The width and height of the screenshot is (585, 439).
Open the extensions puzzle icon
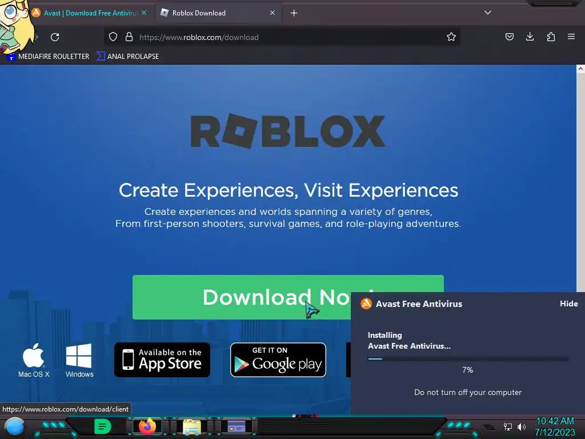551,37
